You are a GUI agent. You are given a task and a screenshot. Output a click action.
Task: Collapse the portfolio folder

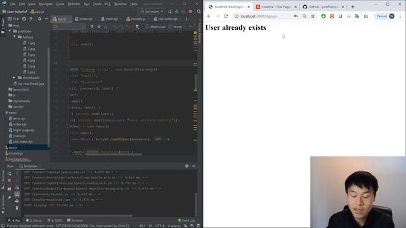coord(10,31)
